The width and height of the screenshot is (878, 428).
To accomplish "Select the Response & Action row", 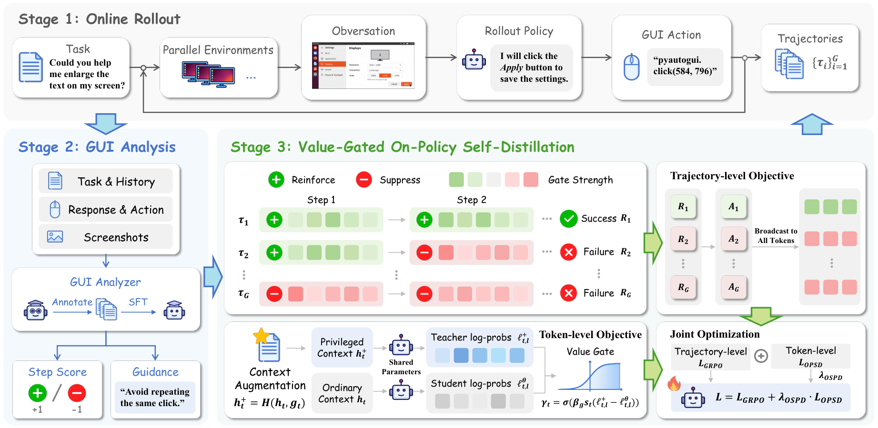I will coord(106,209).
